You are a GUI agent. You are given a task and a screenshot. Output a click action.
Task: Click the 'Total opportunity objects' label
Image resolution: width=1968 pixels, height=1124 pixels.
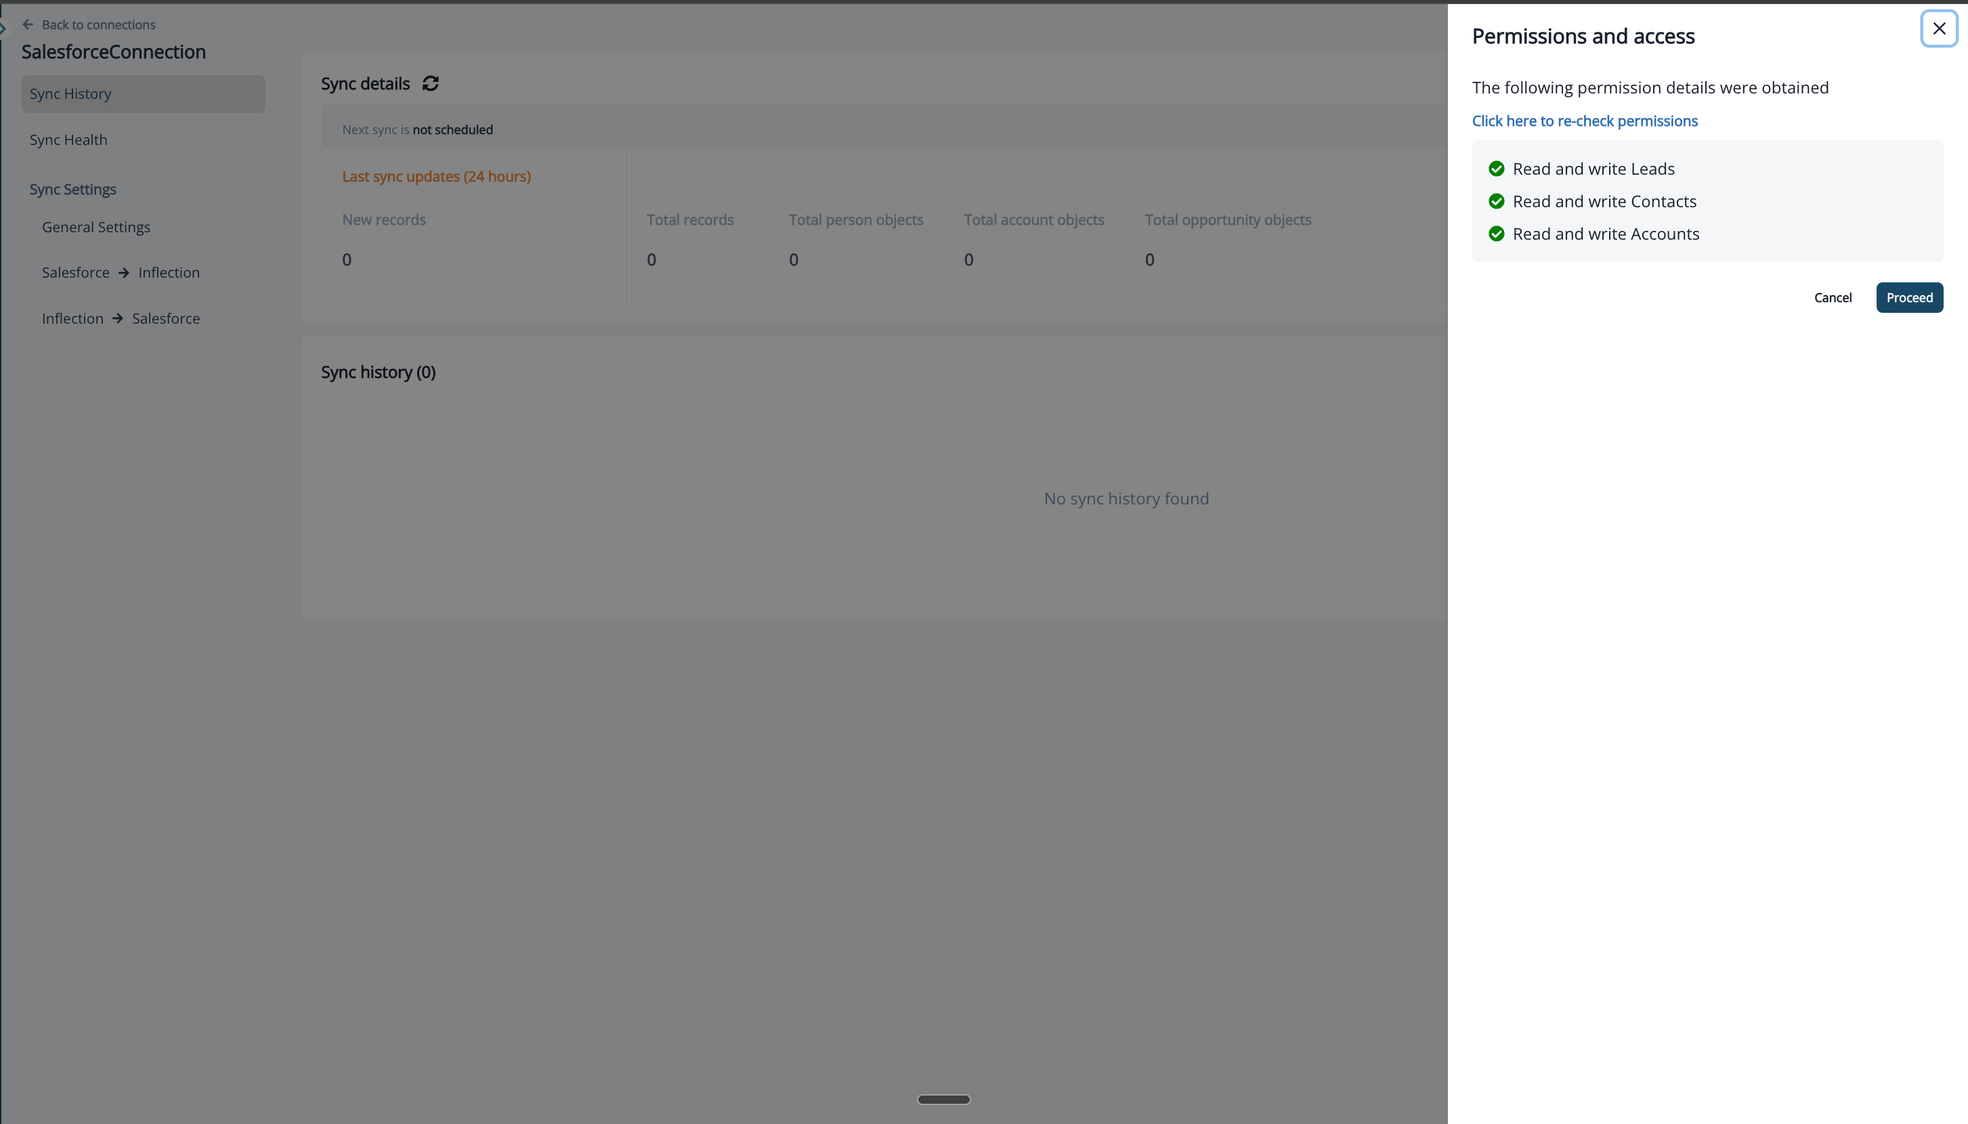click(1228, 220)
